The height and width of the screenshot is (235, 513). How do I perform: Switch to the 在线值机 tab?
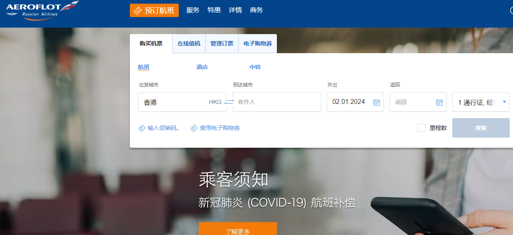(x=189, y=44)
